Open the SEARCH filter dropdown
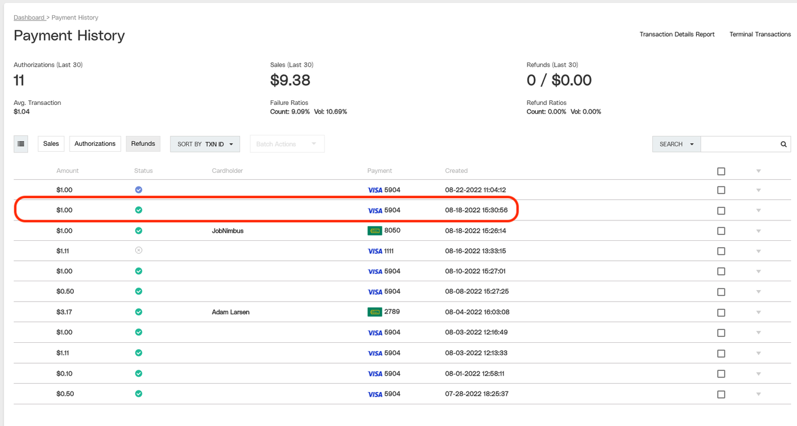 [676, 144]
